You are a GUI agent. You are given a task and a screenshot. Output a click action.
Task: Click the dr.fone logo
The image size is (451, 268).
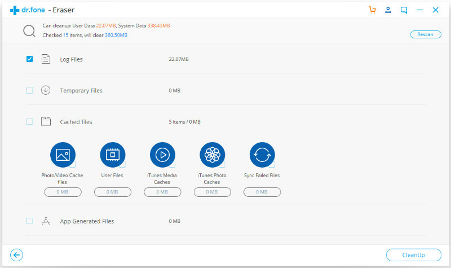(28, 10)
